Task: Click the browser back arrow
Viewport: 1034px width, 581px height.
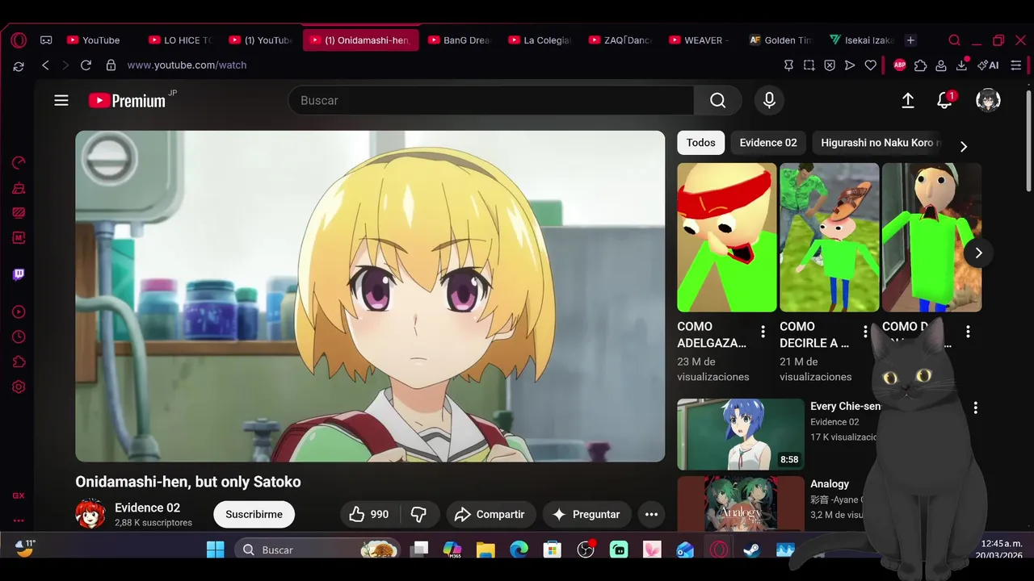Action: click(45, 65)
